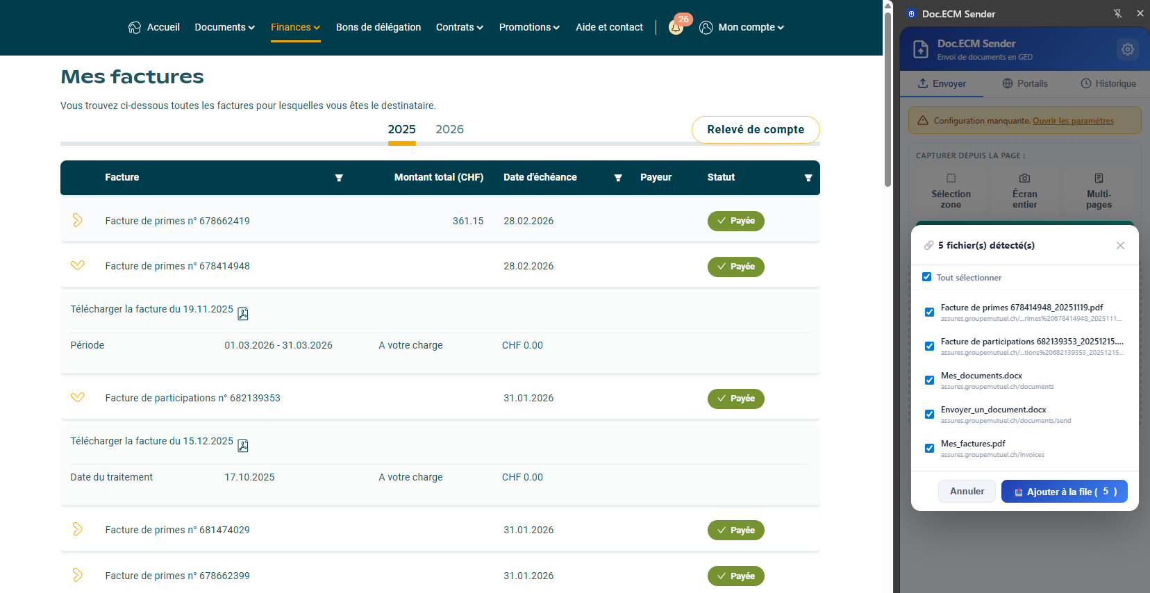Click the notification bell with 26 badge

coord(676,27)
